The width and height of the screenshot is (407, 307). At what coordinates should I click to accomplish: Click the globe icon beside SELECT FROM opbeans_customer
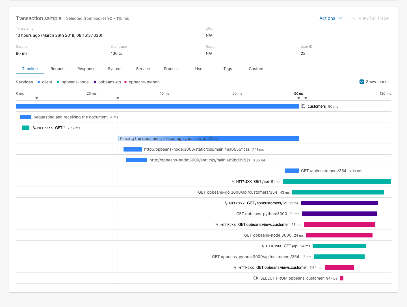256,278
